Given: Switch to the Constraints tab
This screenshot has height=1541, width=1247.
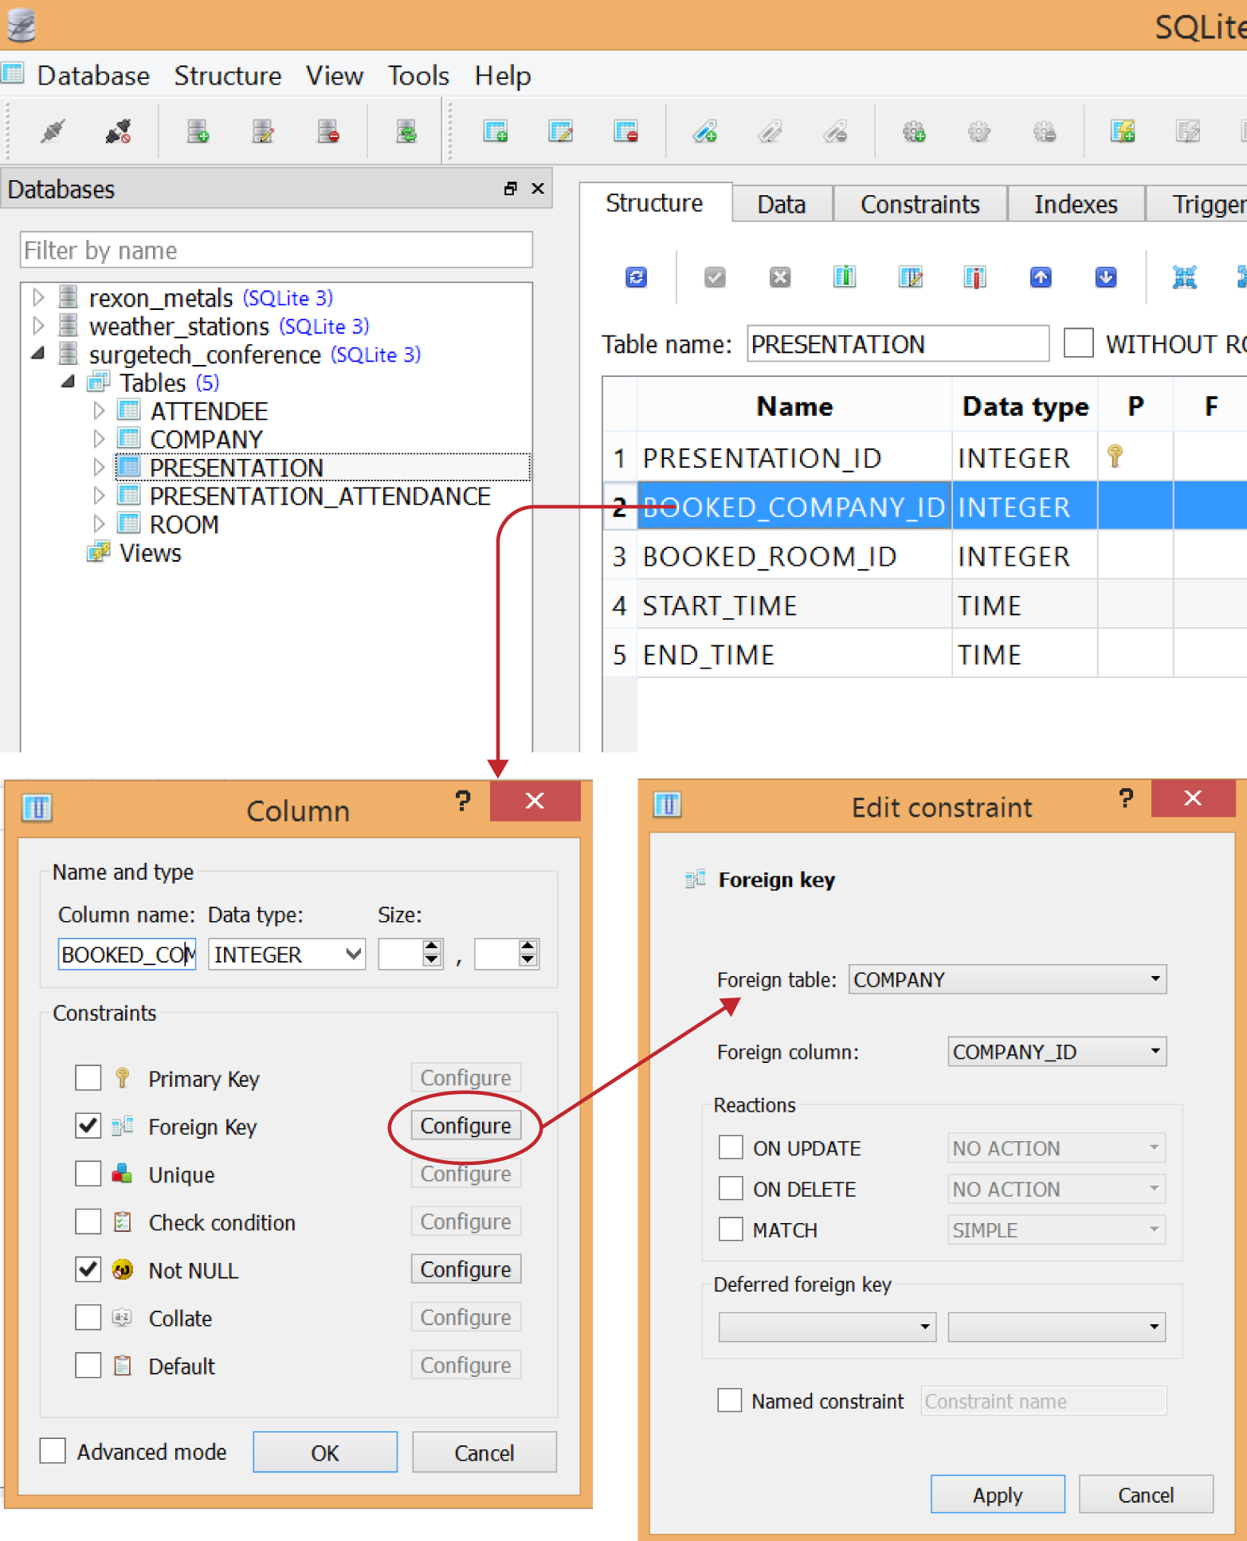Looking at the screenshot, I should point(920,205).
